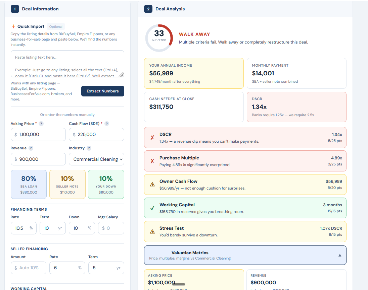The image size is (368, 290).
Task: Click the warning icon on Stress Test row
Action: [152, 231]
